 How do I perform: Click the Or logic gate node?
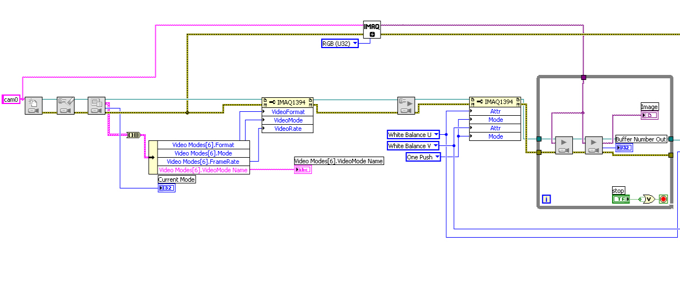pos(647,199)
